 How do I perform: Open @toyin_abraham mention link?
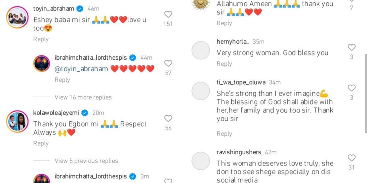pos(81,69)
